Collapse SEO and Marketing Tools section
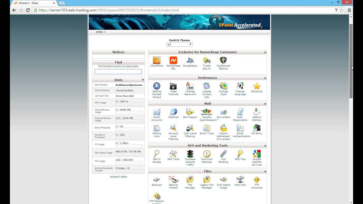Image resolution: width=363 pixels, height=204 pixels. pyautogui.click(x=265, y=146)
